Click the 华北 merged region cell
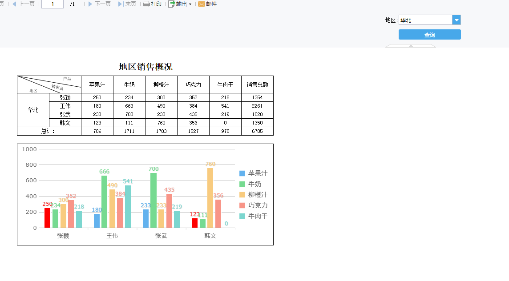 tap(33, 110)
